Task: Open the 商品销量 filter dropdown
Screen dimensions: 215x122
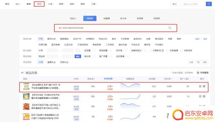Action: coord(105,51)
